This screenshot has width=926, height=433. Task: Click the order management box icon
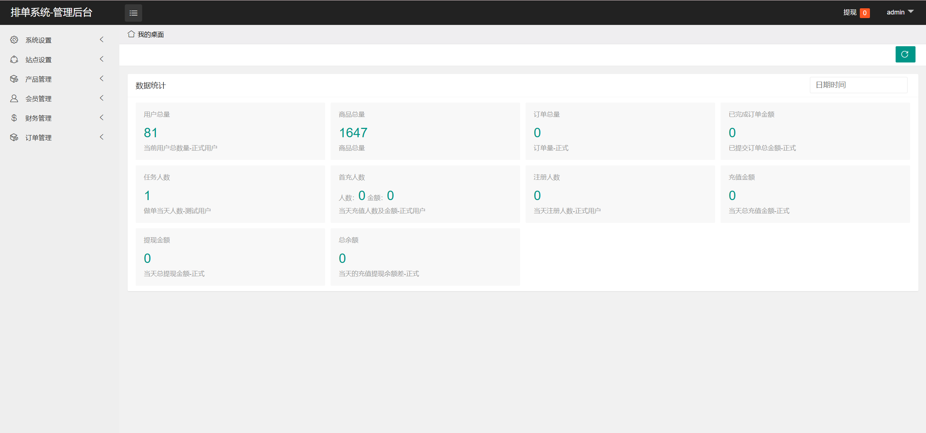tap(14, 137)
